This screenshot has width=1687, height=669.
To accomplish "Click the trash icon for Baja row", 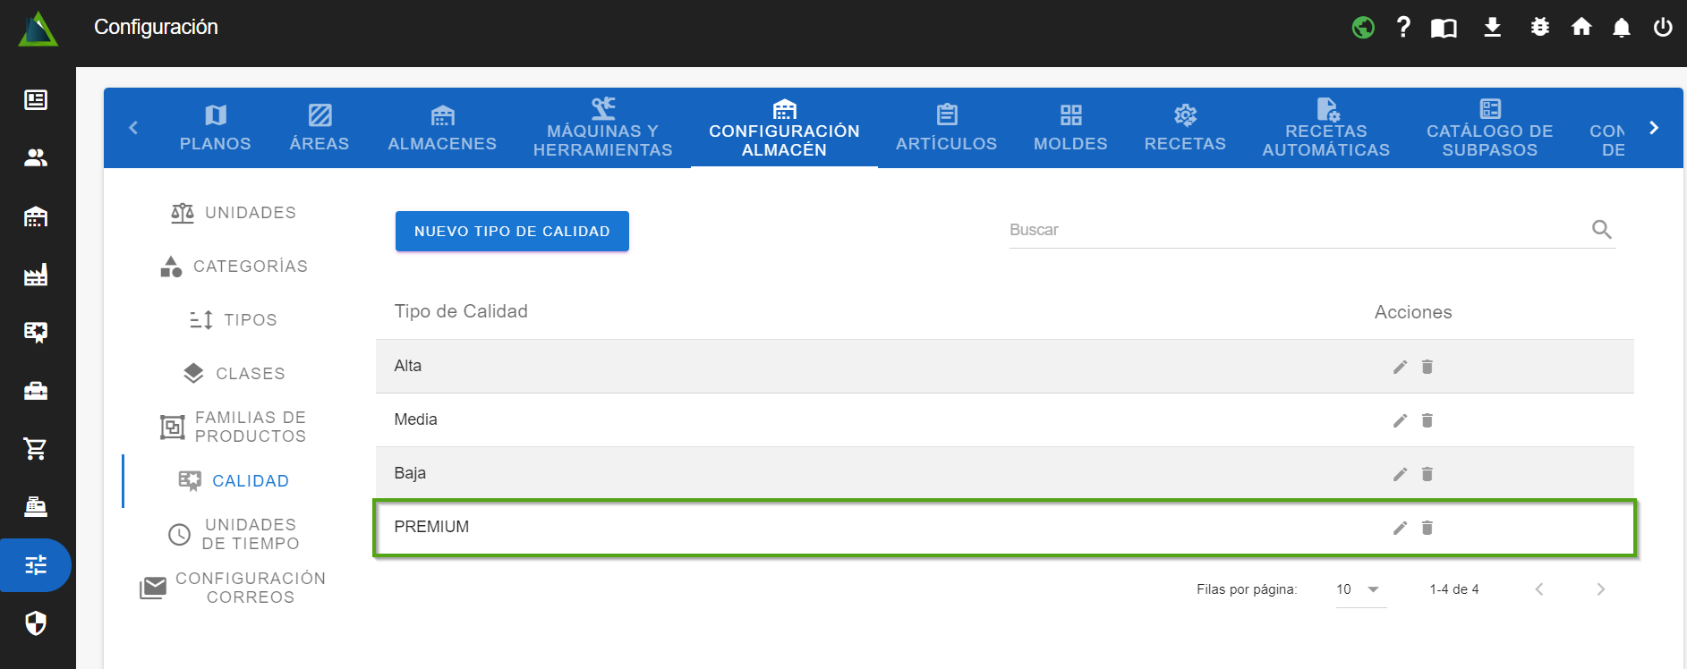I will click(1427, 474).
